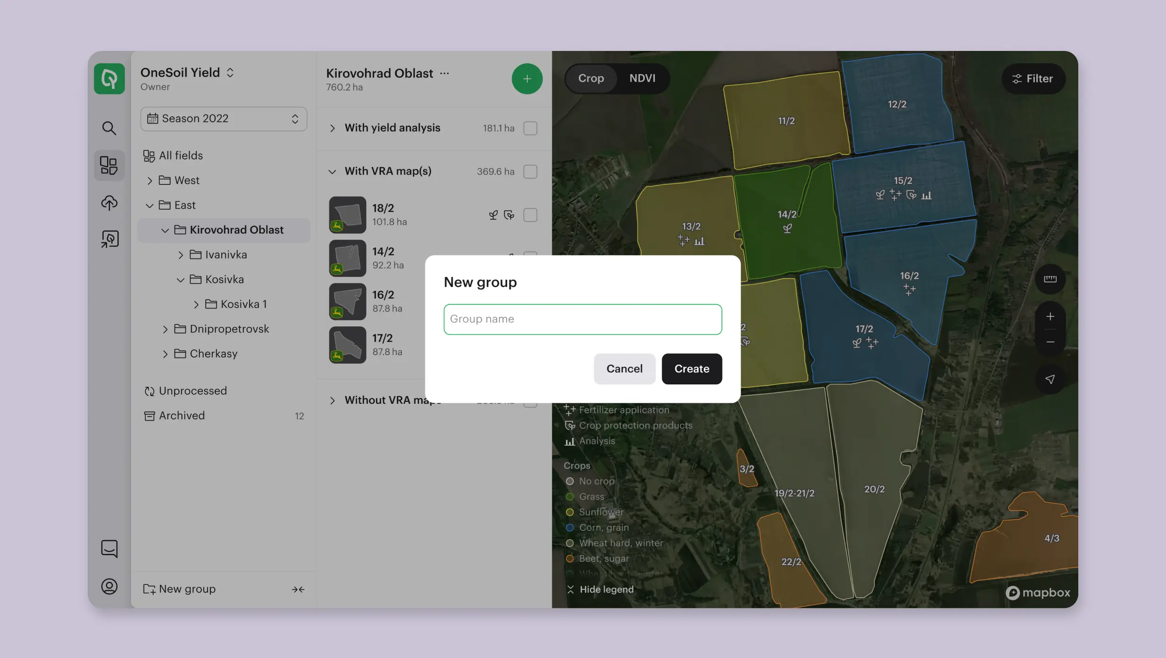This screenshot has width=1166, height=658.
Task: Collapse sidebar with the arrows icon
Action: click(298, 589)
